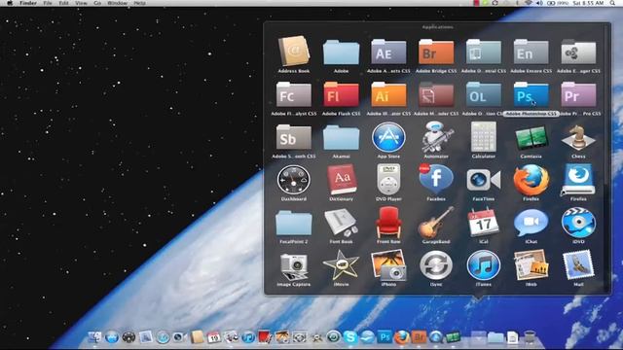Launch iCal from the Applications stack
623x350 pixels.
pyautogui.click(x=484, y=223)
